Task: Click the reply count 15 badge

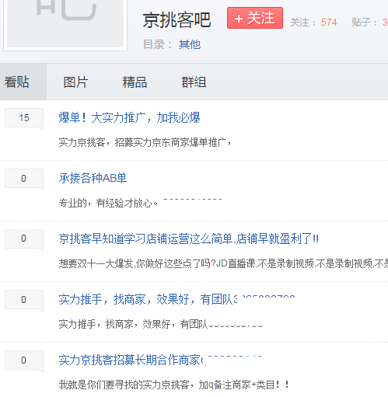Action: 24,118
